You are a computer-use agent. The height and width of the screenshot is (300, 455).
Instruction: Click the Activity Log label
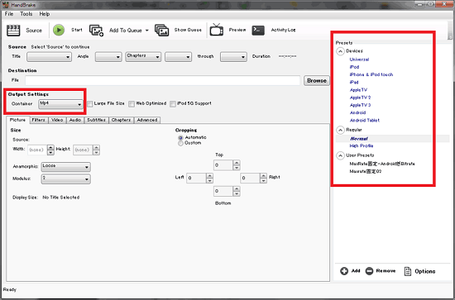pos(283,30)
